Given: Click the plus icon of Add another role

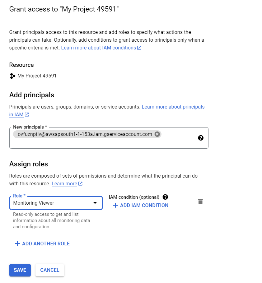Looking at the screenshot, I should (17, 244).
